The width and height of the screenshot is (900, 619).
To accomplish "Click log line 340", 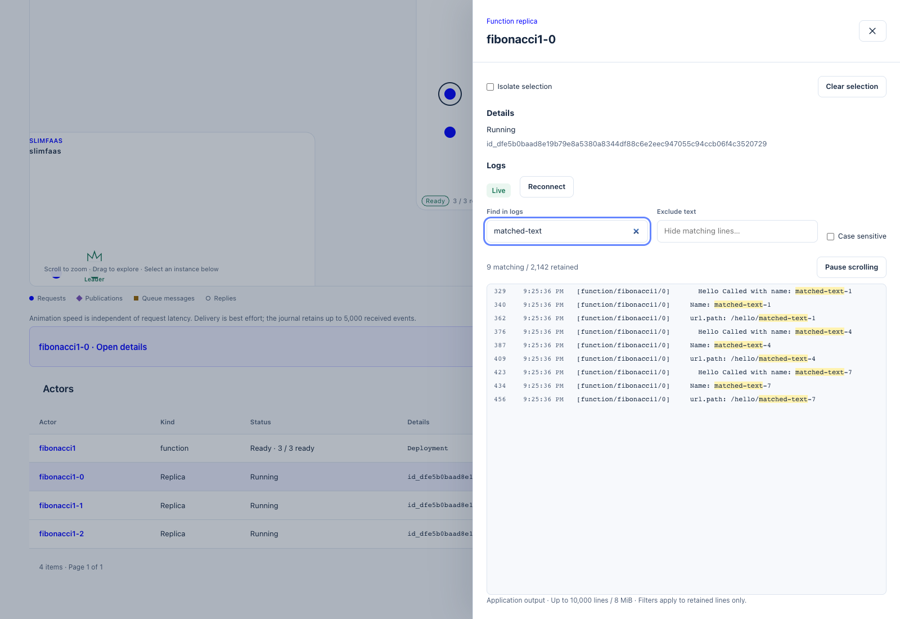I will [686, 305].
